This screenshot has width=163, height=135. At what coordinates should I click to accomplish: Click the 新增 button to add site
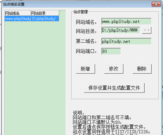pyautogui.click(x=85, y=69)
